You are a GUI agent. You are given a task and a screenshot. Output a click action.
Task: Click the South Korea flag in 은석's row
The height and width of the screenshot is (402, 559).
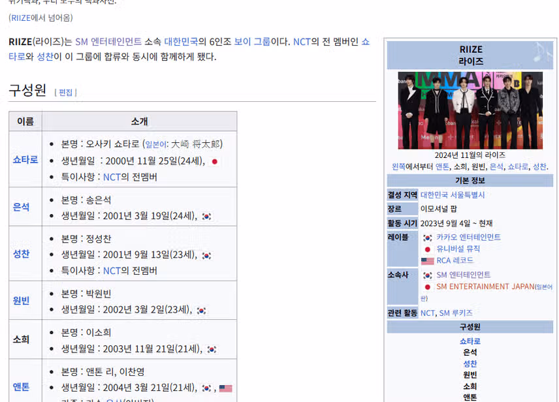206,216
